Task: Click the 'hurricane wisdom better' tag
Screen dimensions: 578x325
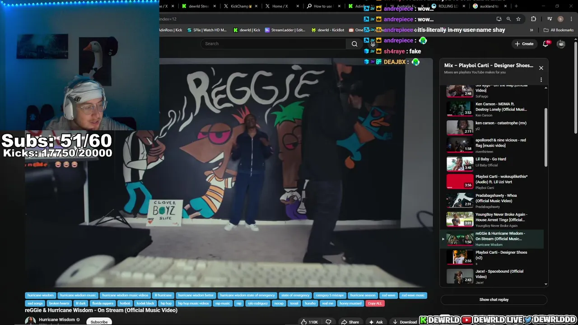Action: [x=196, y=295]
